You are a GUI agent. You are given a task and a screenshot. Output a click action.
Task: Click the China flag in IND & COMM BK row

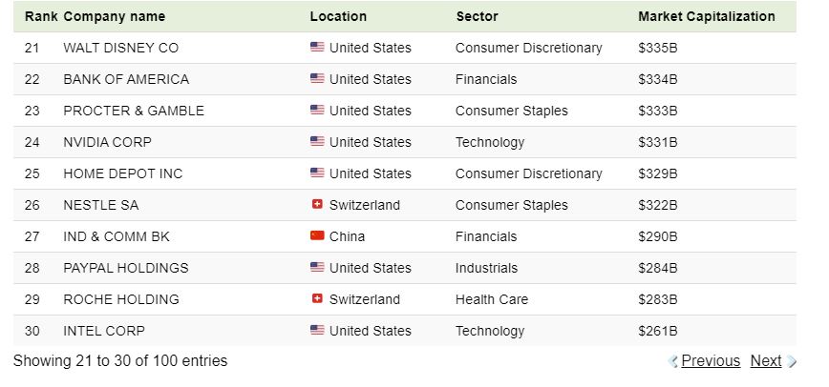pyautogui.click(x=317, y=236)
